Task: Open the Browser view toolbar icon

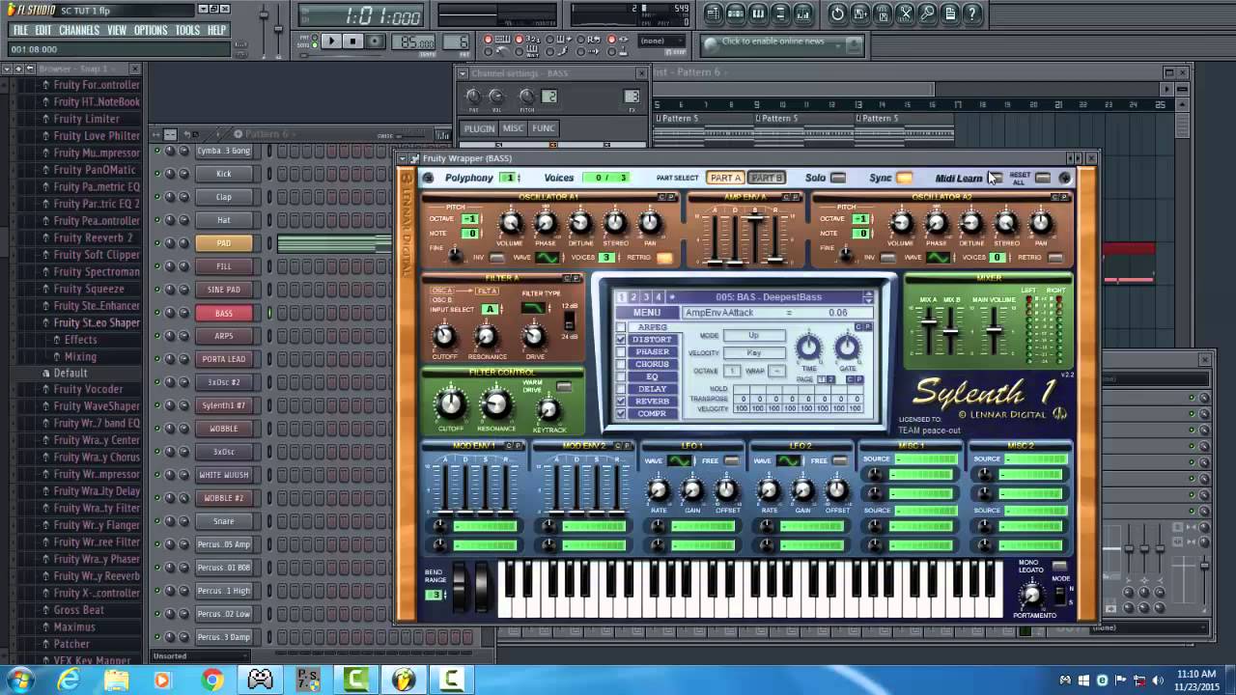Action: click(781, 14)
